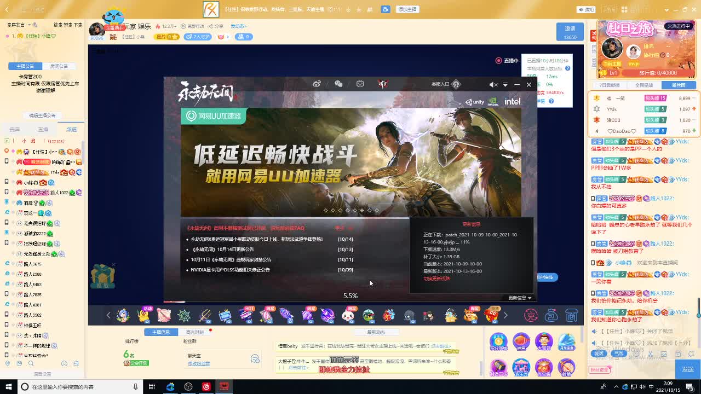This screenshot has height=394, width=701.
Task: Click the 网易UU加速器 banner badge
Action: pos(214,116)
